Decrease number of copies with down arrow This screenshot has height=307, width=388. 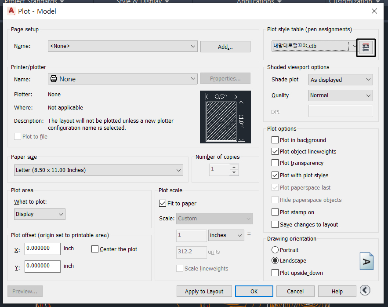234,172
